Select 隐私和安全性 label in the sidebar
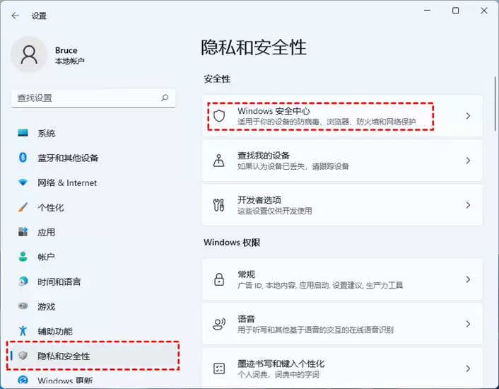 coord(64,356)
